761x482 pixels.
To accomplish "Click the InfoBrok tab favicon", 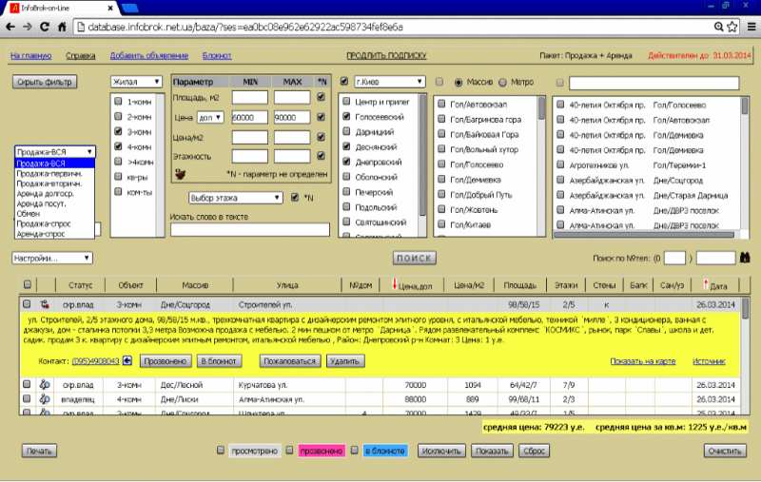I will pyautogui.click(x=14, y=8).
